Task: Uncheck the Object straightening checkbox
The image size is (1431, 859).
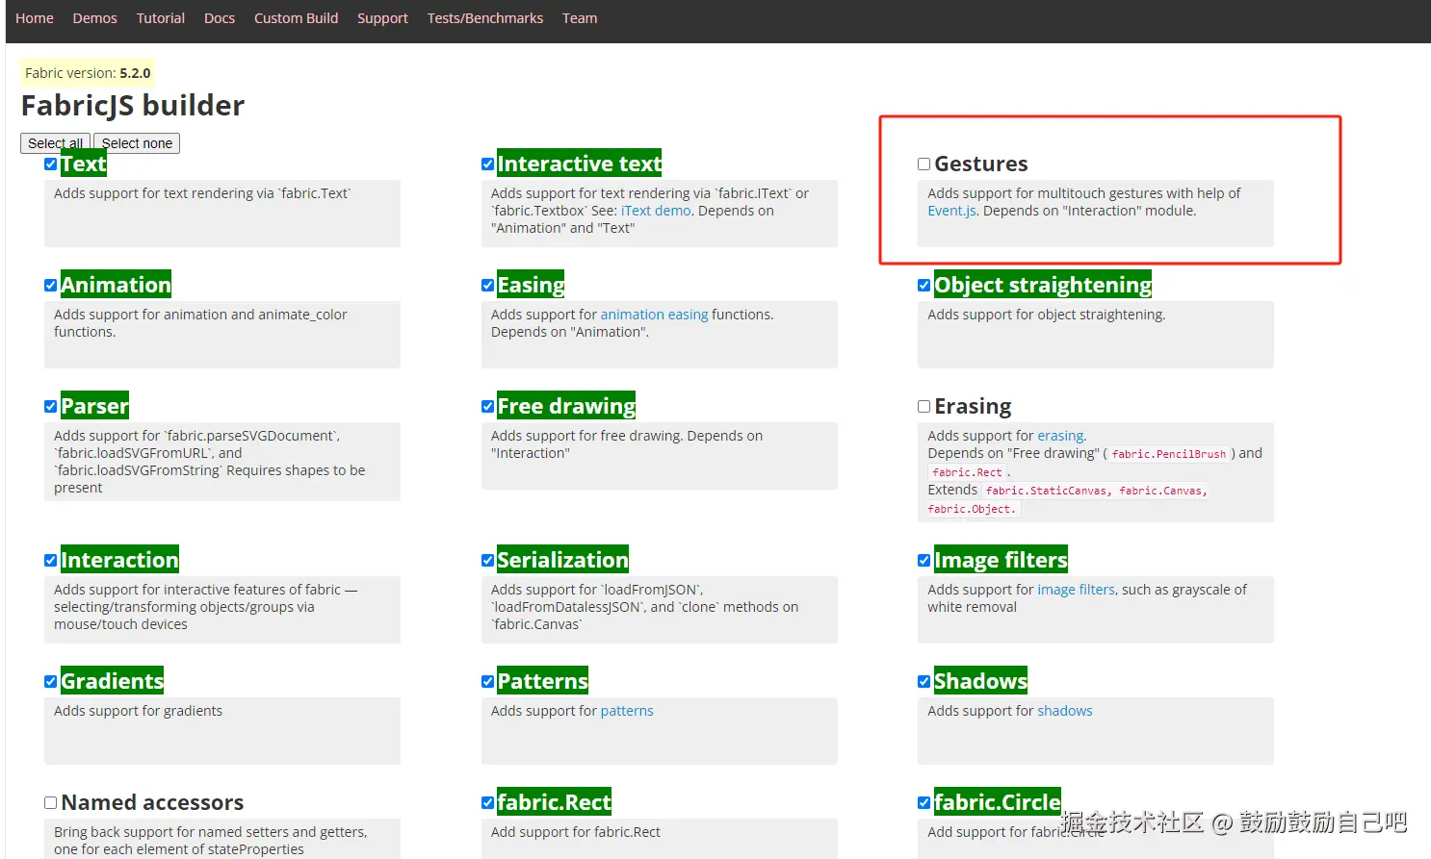Action: (924, 286)
